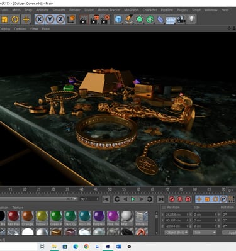Image resolution: width=236 pixels, height=251 pixels.
Task: Open Edit Render Settings clapperboard with gear
Action: (x=105, y=20)
